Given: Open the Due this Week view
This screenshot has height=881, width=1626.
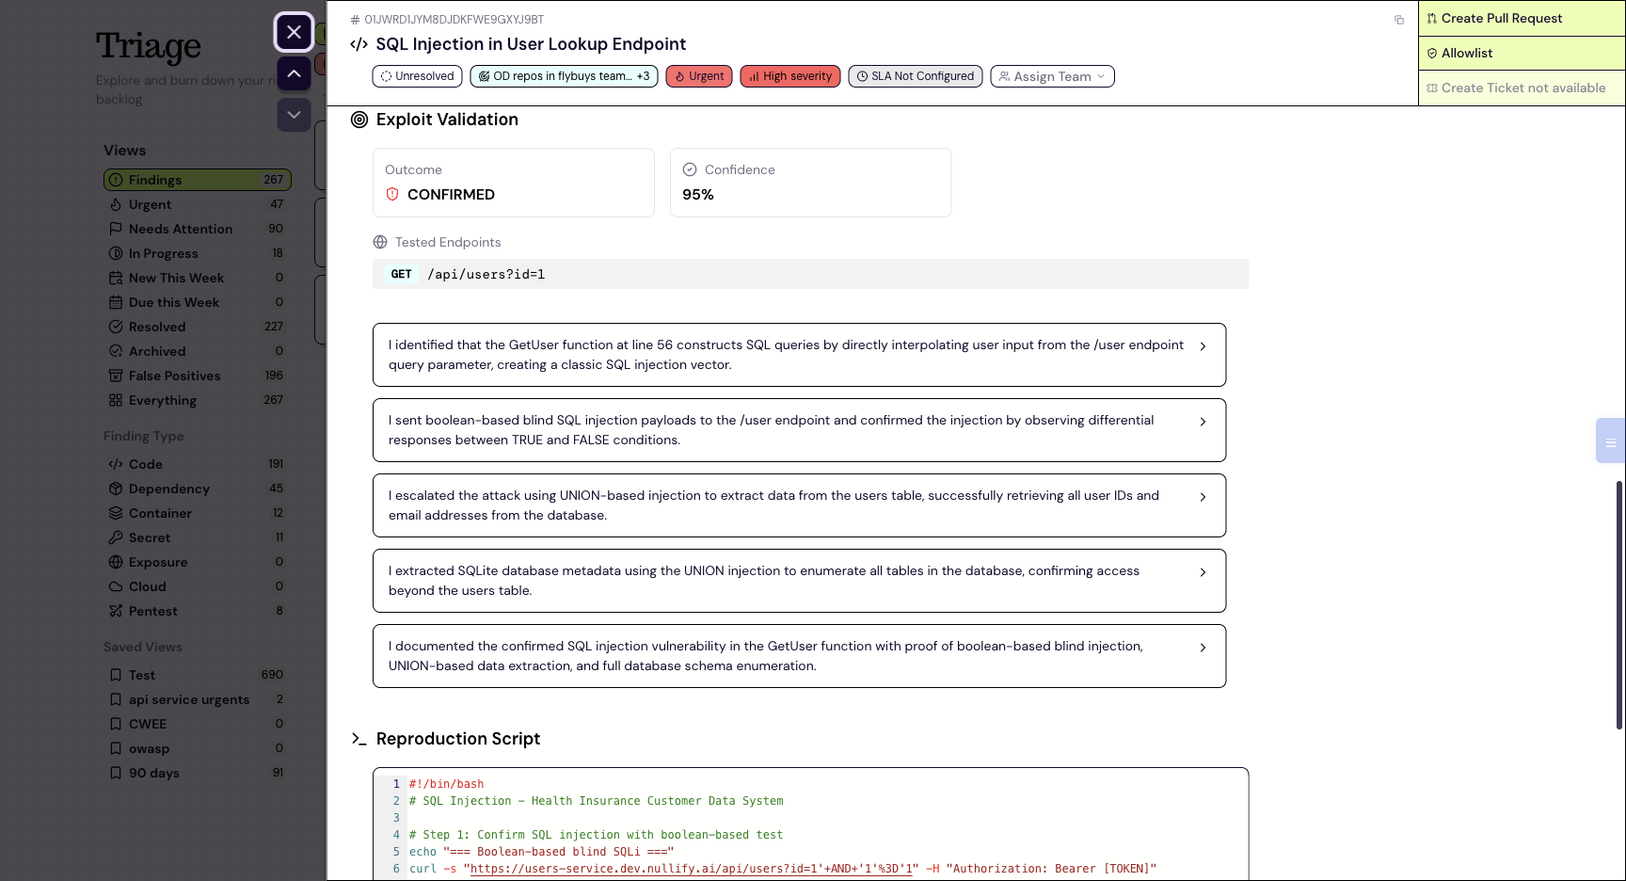Looking at the screenshot, I should (197, 302).
